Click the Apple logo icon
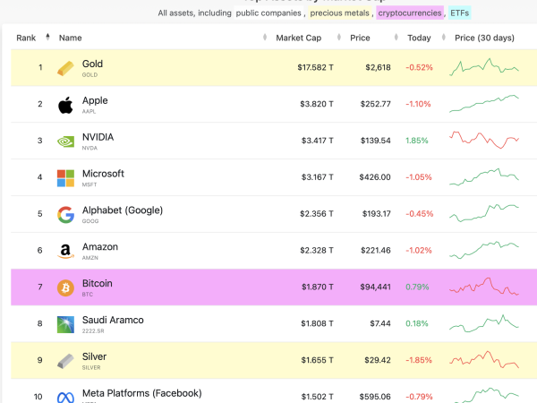 (x=65, y=105)
